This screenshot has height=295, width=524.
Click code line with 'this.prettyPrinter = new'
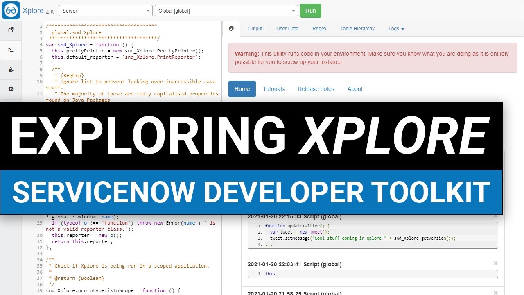point(127,51)
